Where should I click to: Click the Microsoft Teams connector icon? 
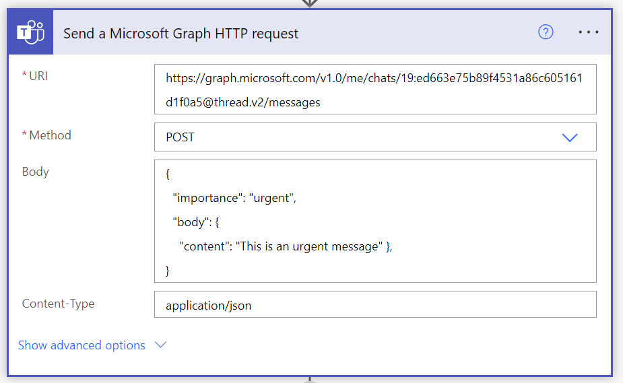pos(30,32)
